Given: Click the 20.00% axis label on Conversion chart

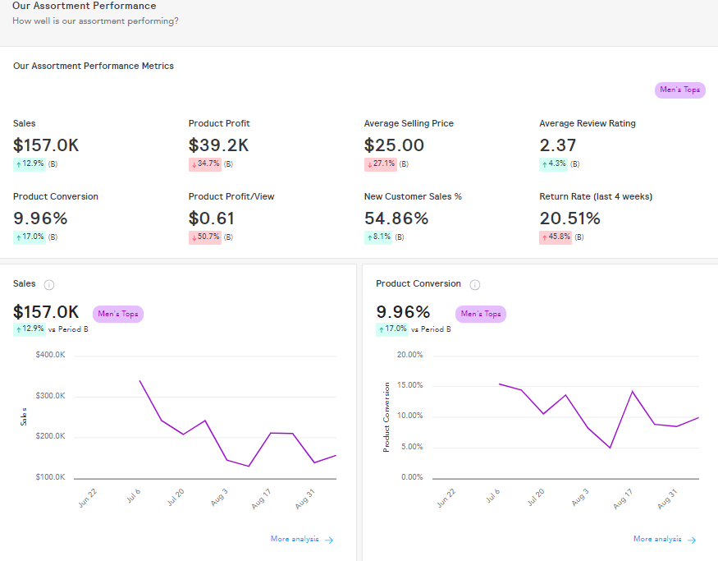Looking at the screenshot, I should [x=409, y=355].
